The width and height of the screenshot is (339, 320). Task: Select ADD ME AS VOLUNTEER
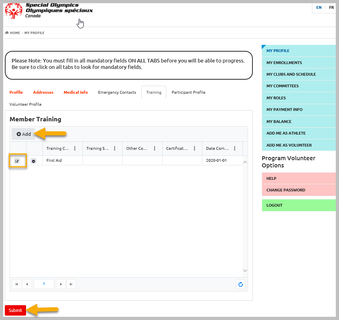click(299, 145)
